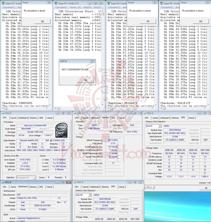Click the XMP-1600 Voltage value 1.900 V

click(205, 177)
